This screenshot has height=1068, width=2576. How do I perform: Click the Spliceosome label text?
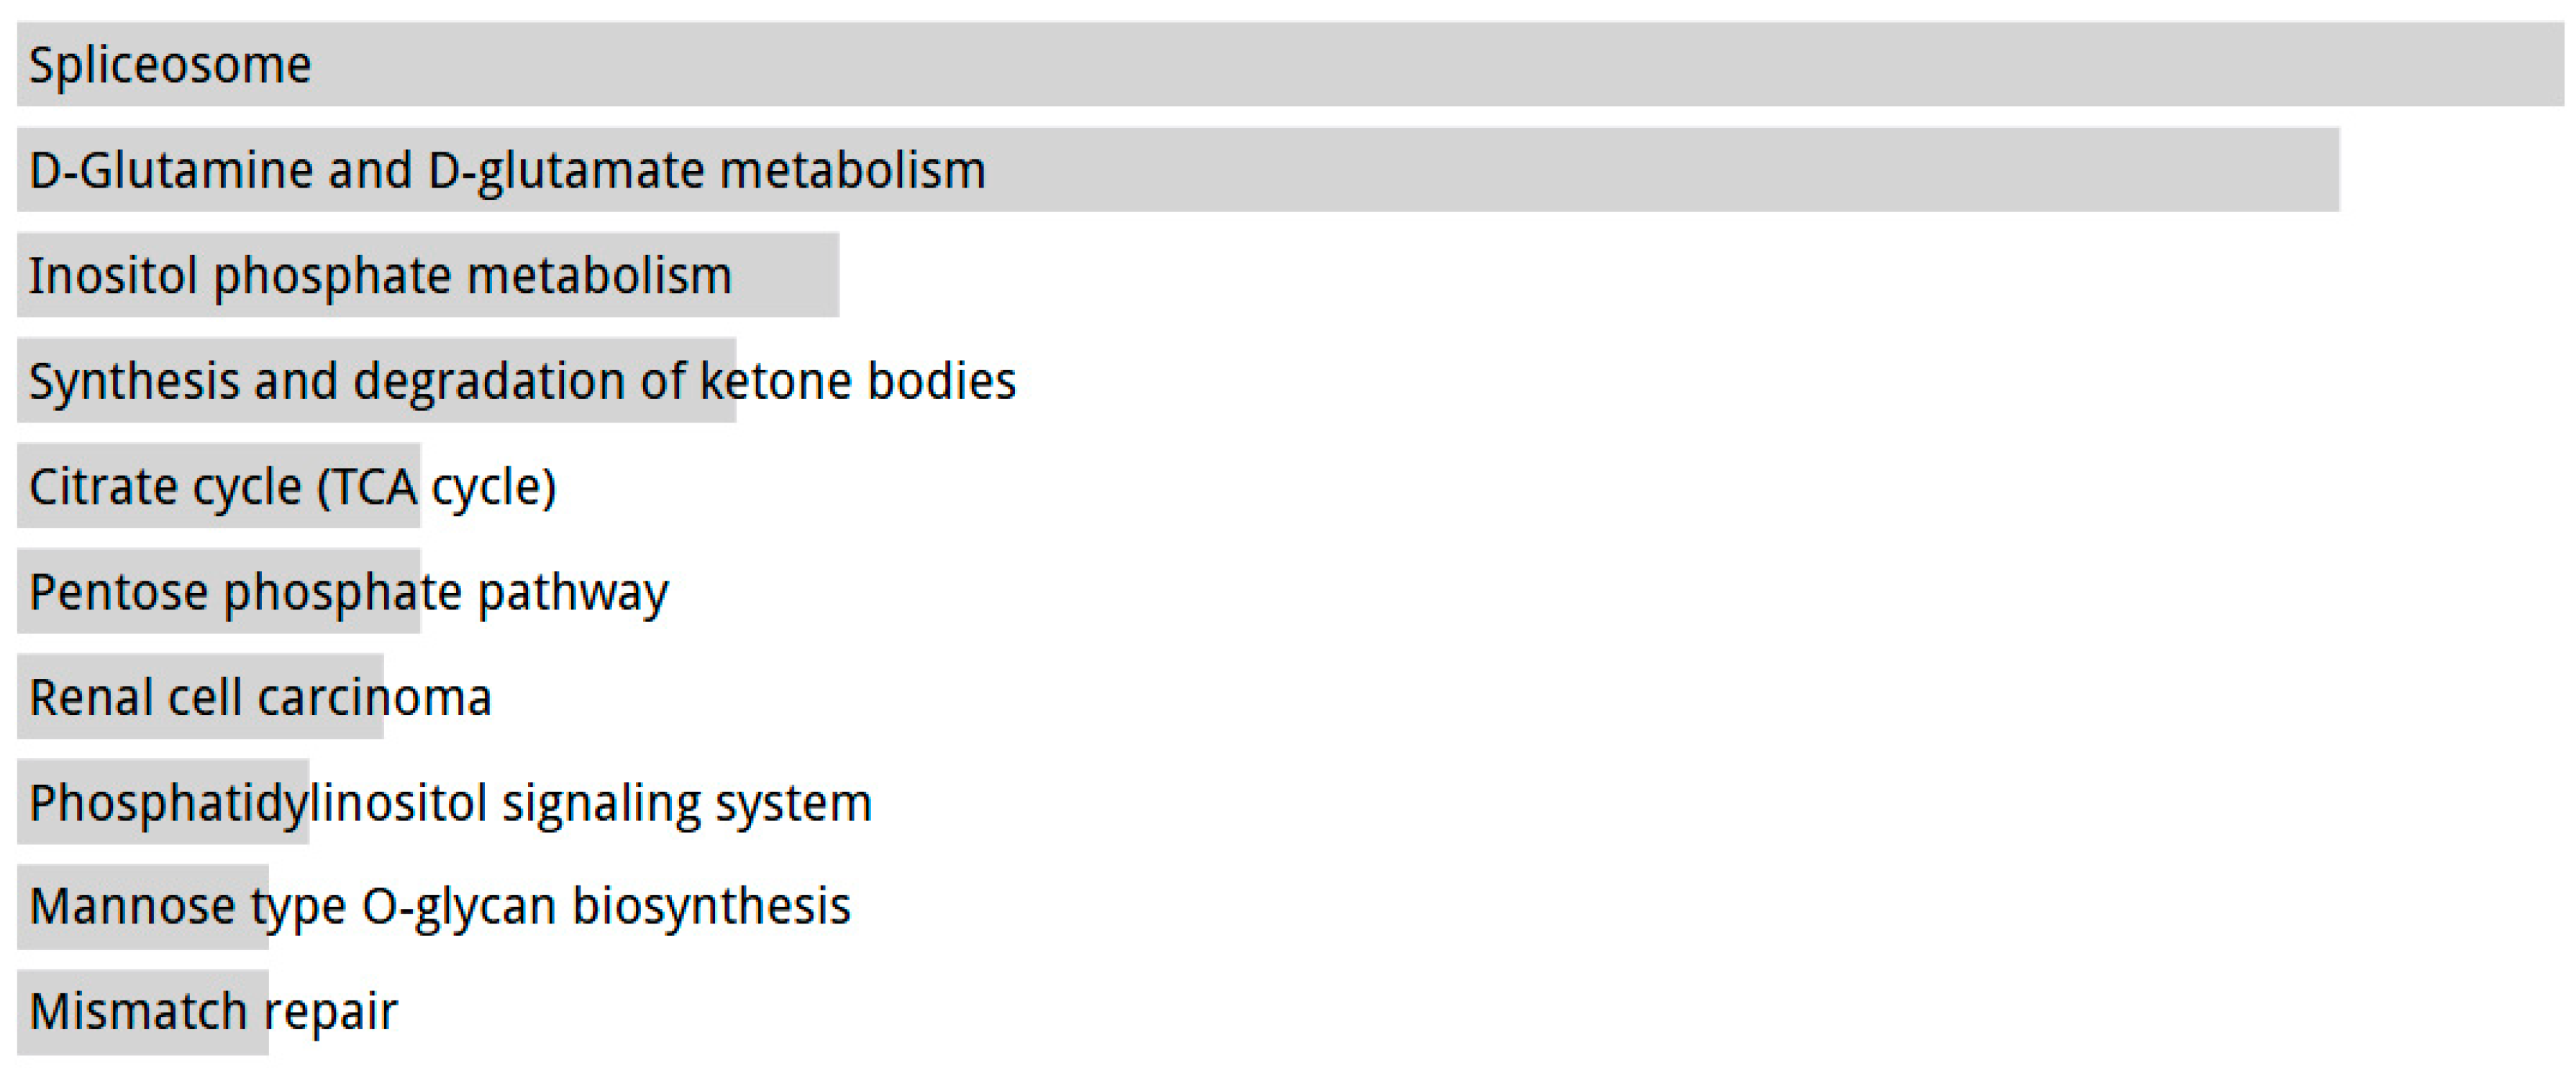tap(170, 66)
